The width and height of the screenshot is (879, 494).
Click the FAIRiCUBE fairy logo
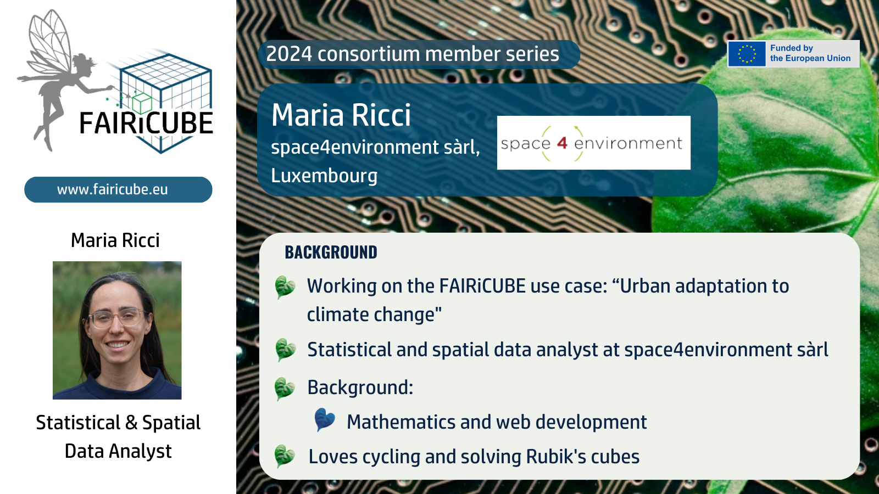click(x=115, y=81)
